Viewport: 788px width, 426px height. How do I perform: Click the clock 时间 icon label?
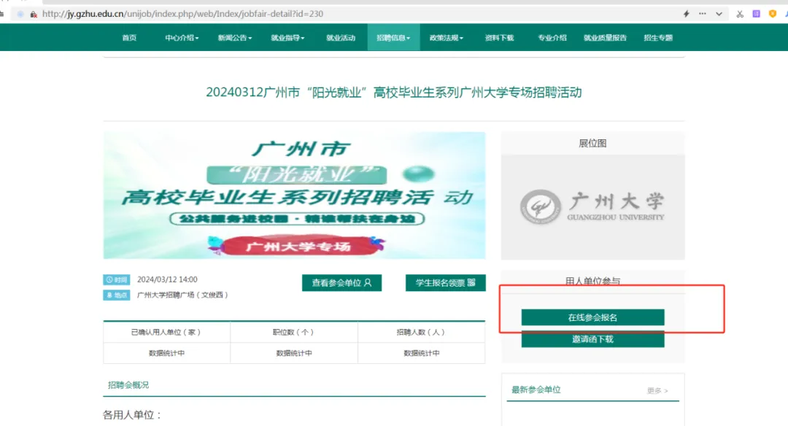point(117,279)
